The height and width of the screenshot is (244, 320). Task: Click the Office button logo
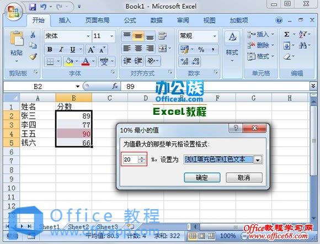click(x=14, y=12)
